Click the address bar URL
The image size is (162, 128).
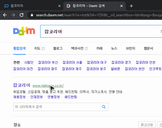[99, 15]
